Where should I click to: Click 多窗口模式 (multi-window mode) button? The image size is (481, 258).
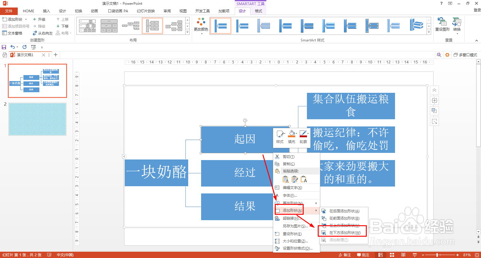click(465, 55)
